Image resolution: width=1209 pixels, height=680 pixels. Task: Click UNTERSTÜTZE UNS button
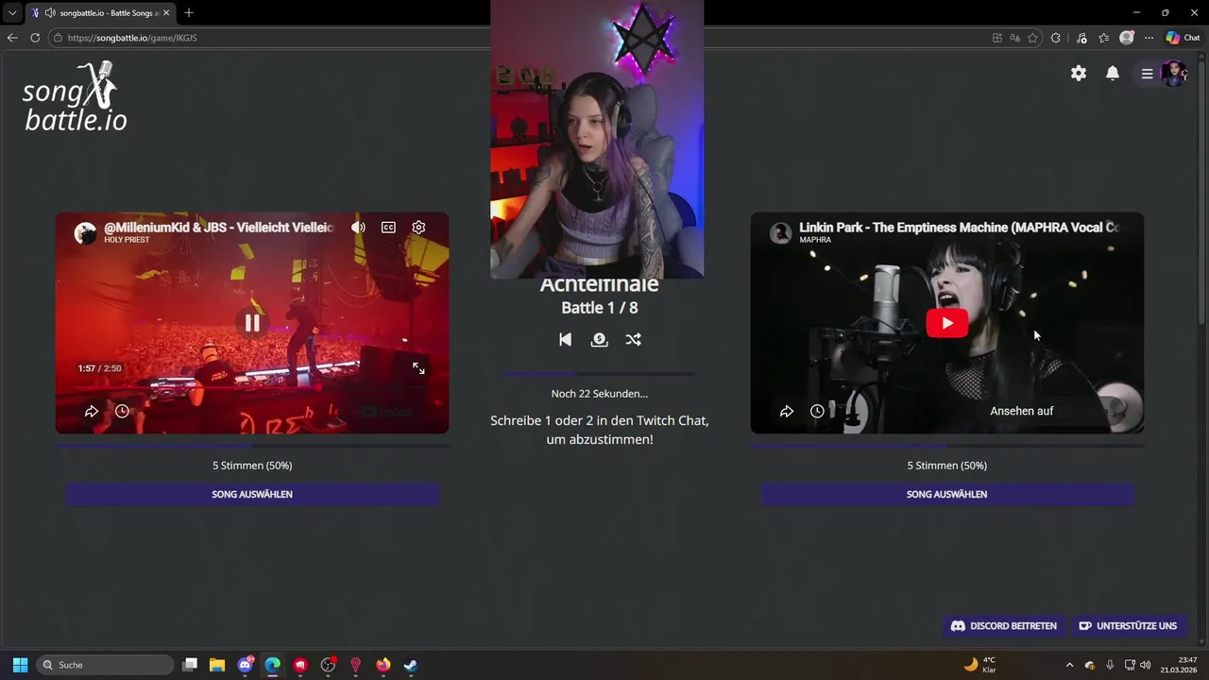(1128, 626)
